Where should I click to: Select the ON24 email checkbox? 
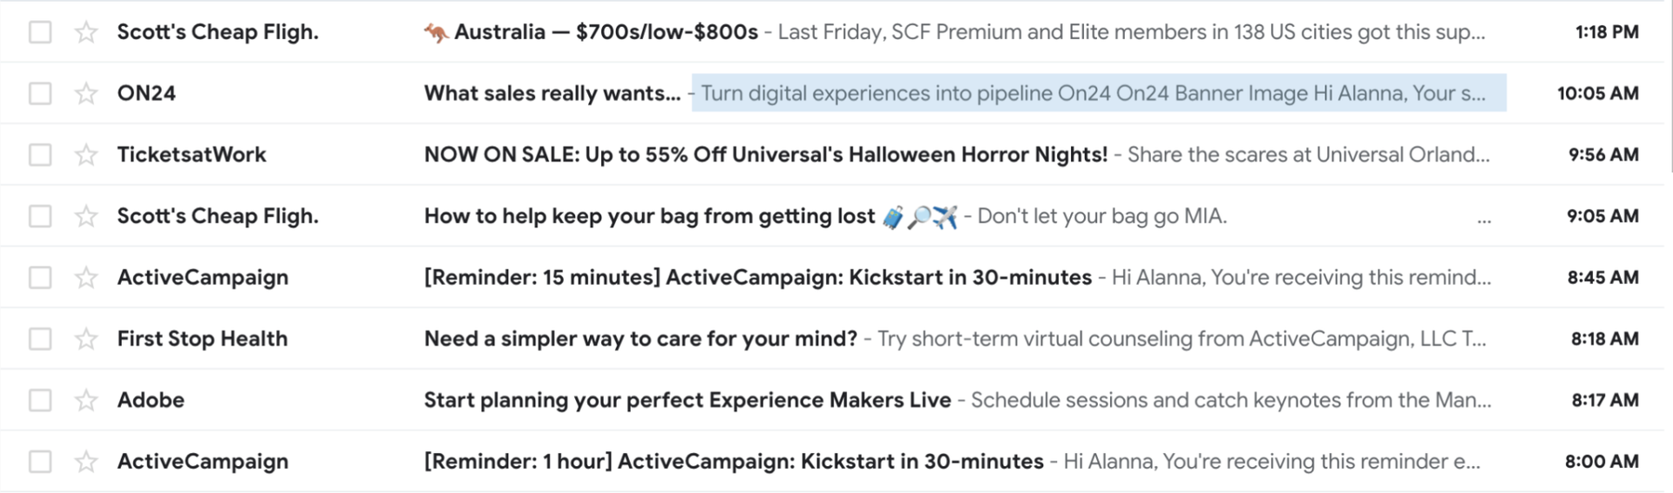point(40,93)
